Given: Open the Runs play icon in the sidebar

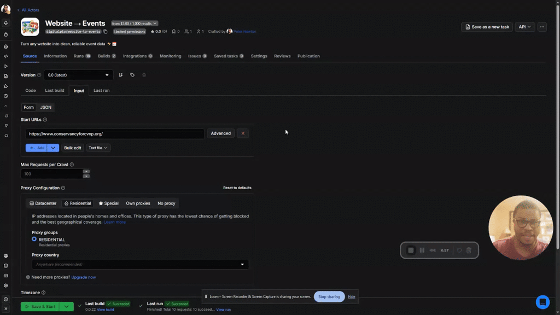Looking at the screenshot, I should [5, 66].
